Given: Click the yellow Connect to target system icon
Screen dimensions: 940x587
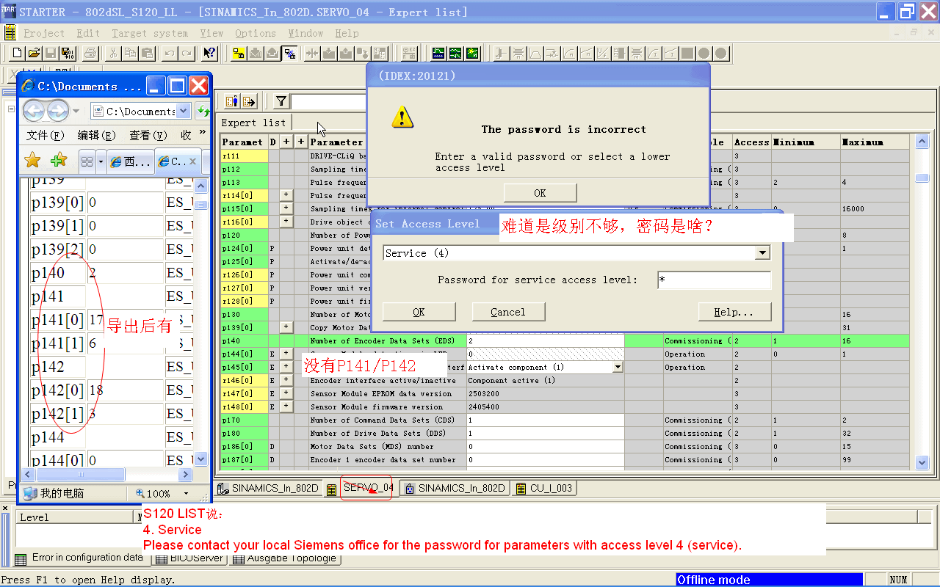Looking at the screenshot, I should (x=239, y=53).
